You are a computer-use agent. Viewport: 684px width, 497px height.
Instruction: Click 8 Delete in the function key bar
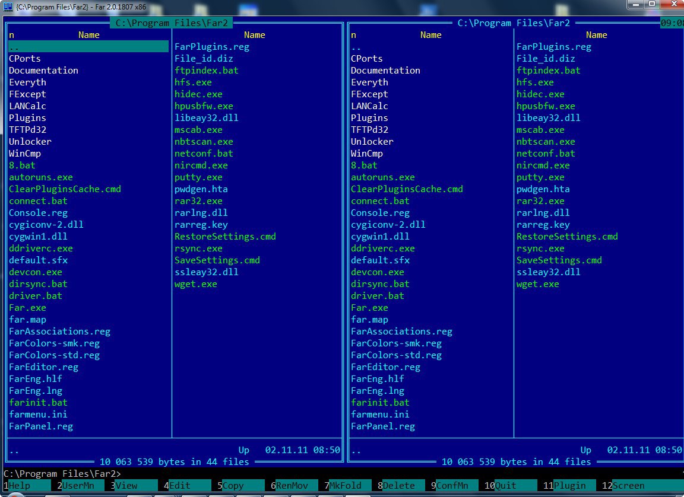point(401,485)
